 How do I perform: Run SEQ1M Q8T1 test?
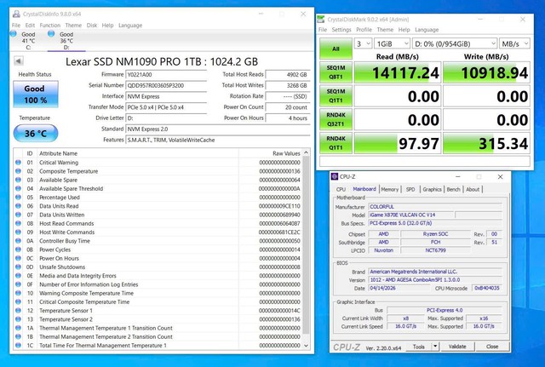click(x=336, y=72)
